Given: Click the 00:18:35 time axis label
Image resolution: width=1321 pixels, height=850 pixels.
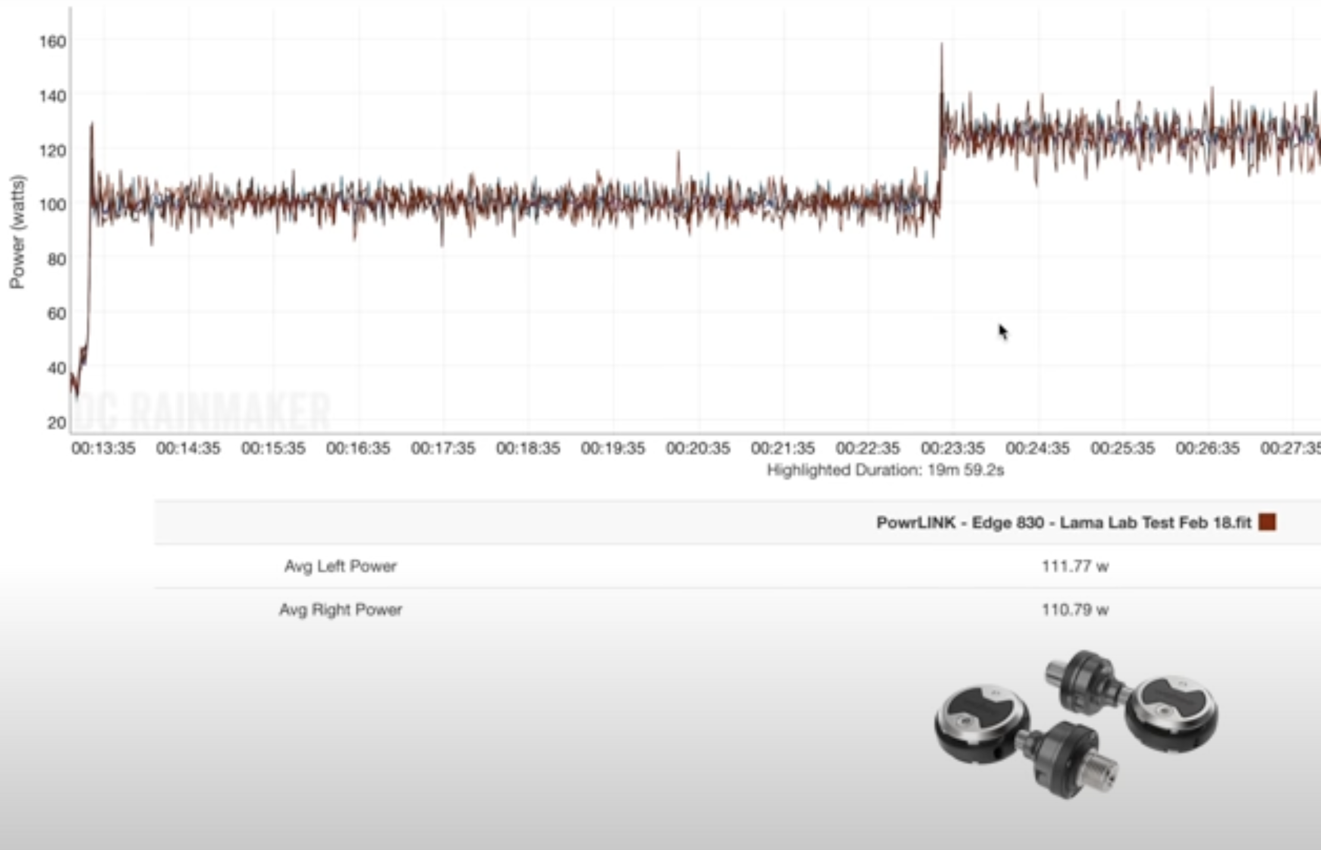Looking at the screenshot, I should 528,448.
